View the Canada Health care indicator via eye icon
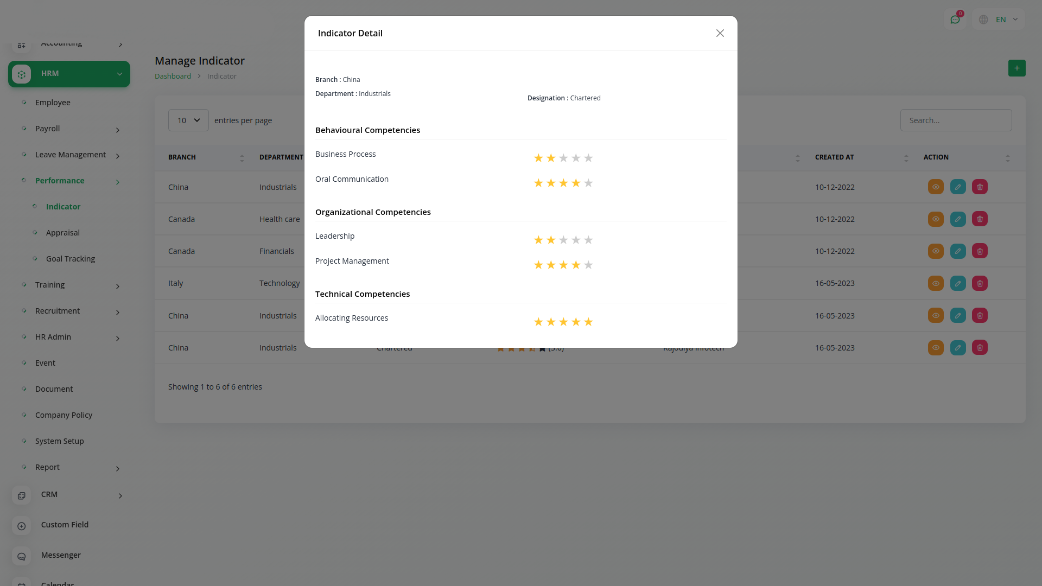This screenshot has width=1042, height=586. (x=936, y=219)
